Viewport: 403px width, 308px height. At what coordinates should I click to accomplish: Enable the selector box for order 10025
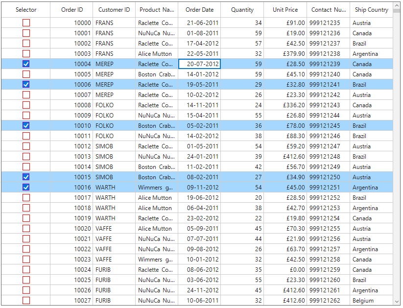26,280
